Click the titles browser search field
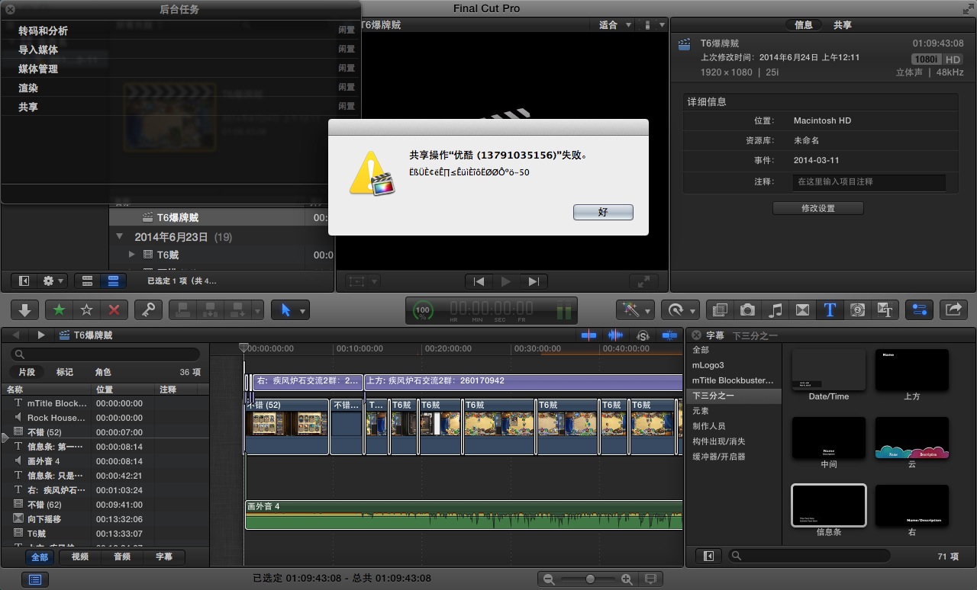The height and width of the screenshot is (590, 977). tap(809, 556)
